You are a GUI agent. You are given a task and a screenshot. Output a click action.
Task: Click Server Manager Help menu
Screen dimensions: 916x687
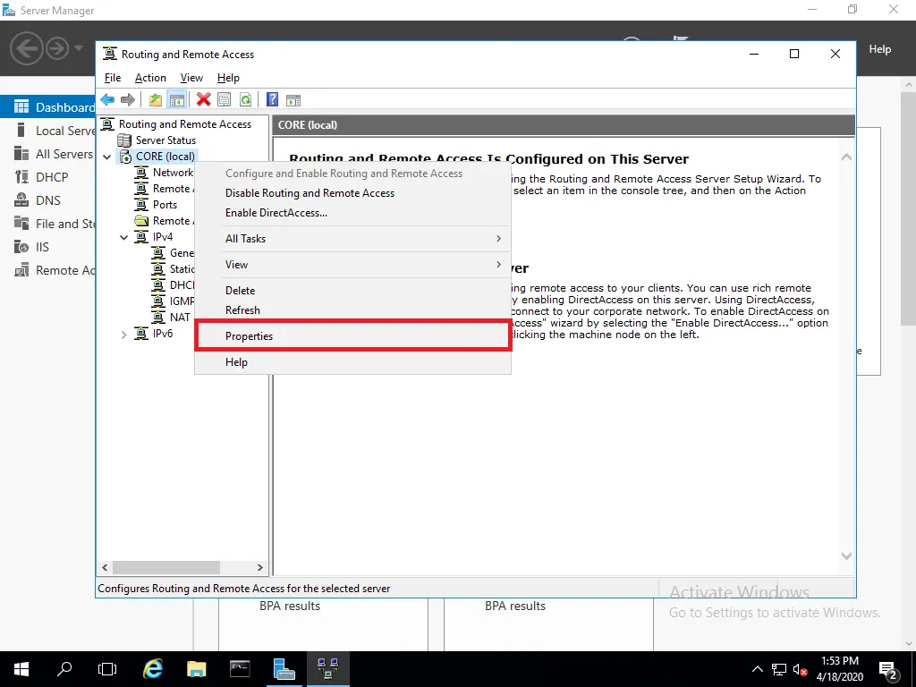(879, 49)
